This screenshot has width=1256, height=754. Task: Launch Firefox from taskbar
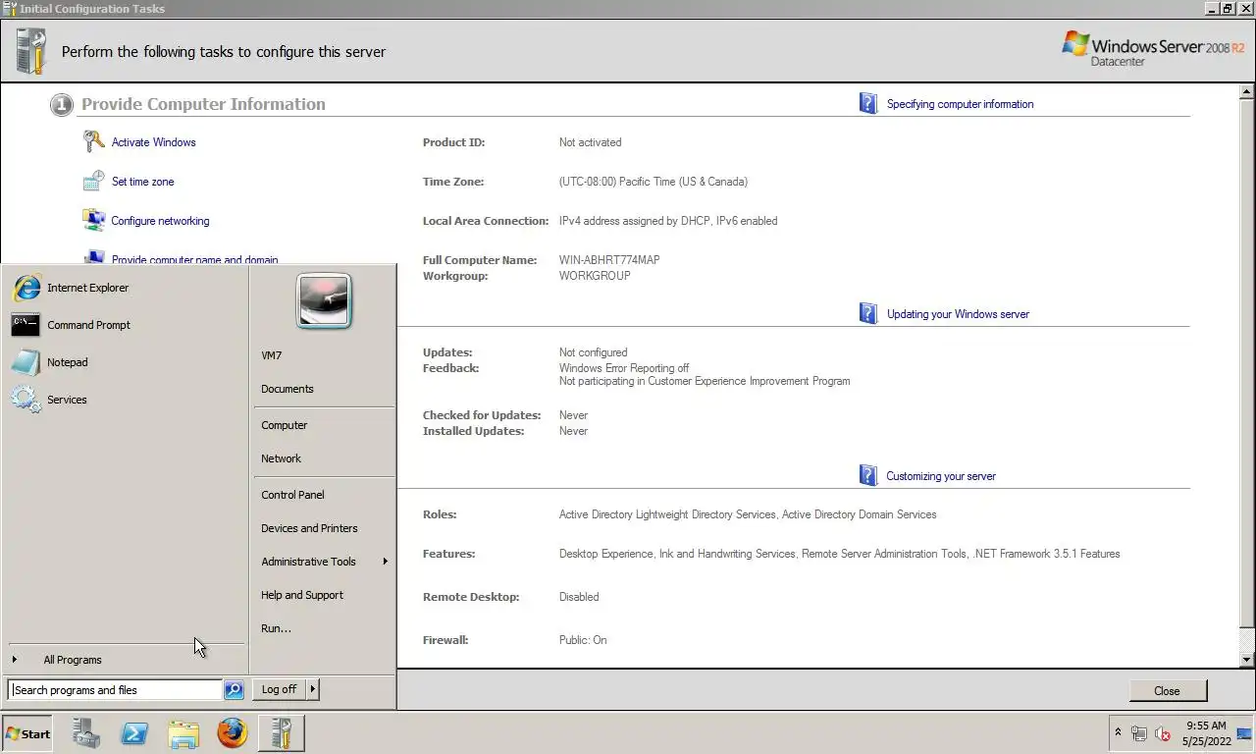233,733
